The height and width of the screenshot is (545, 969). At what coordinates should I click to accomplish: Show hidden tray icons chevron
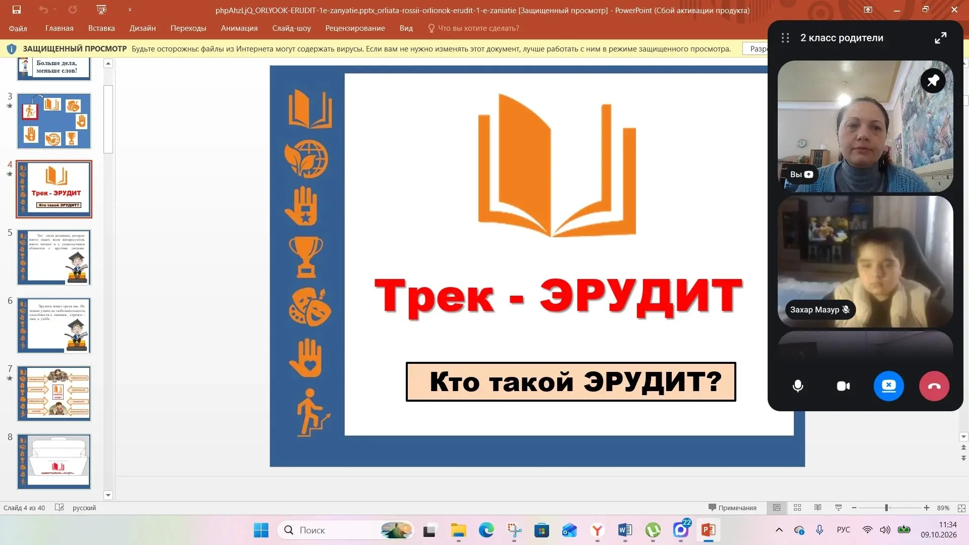[779, 530]
